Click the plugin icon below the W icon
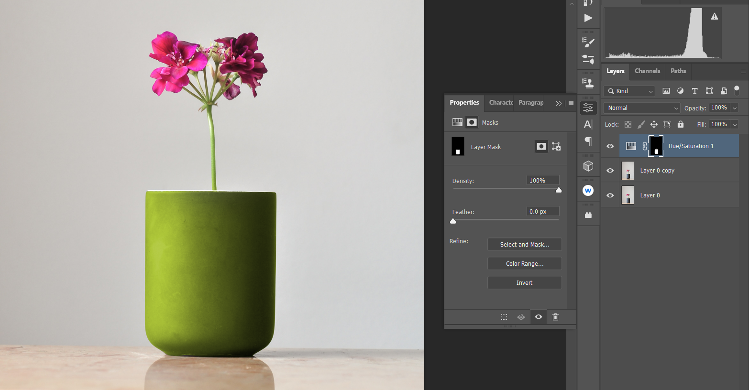The height and width of the screenshot is (390, 749). pos(588,215)
